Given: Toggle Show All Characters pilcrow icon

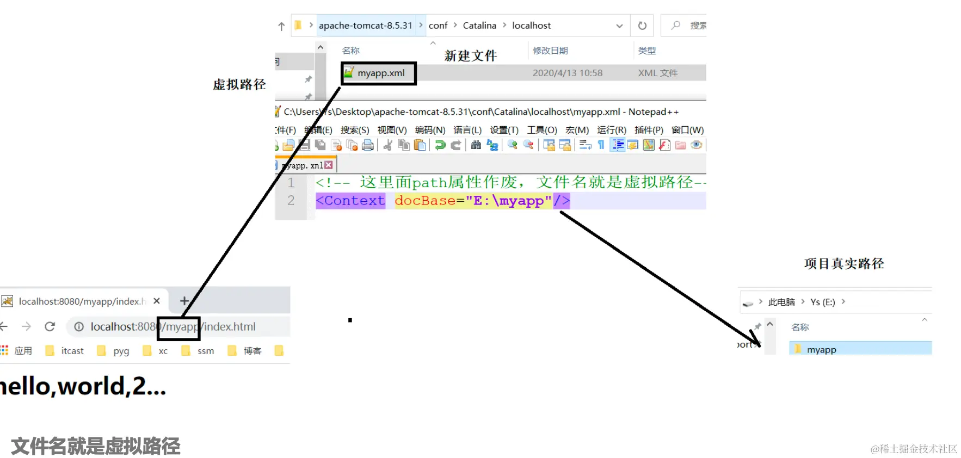Looking at the screenshot, I should pos(601,145).
